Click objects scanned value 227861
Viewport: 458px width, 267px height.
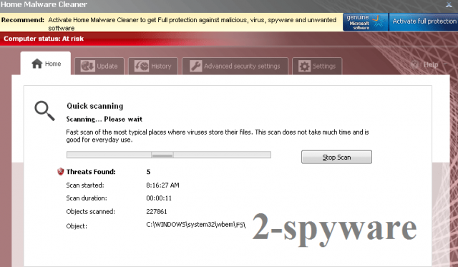(157, 211)
